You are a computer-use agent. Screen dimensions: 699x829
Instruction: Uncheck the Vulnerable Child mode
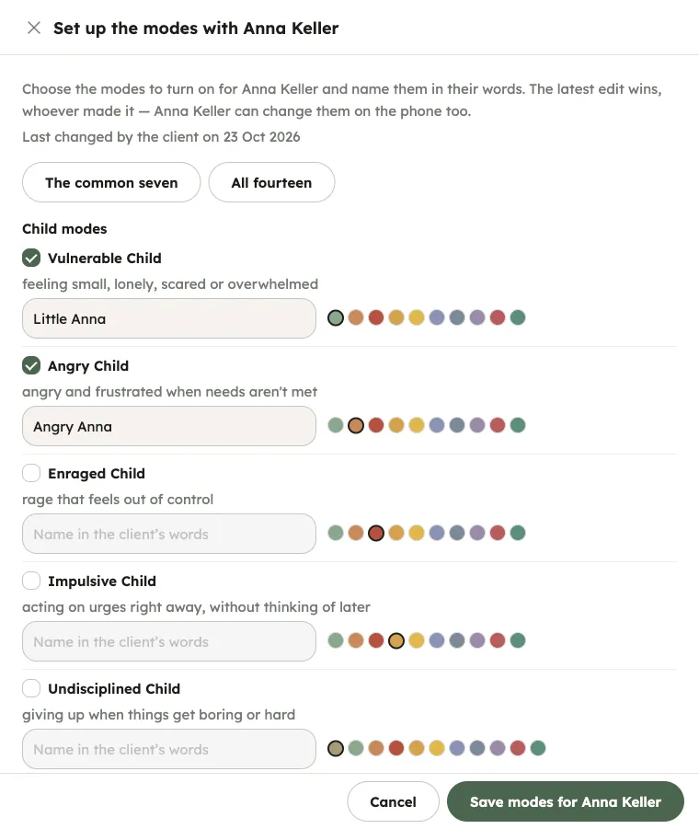point(31,258)
